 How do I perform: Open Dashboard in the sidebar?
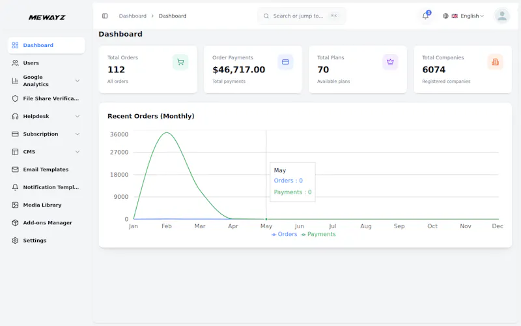click(46, 45)
